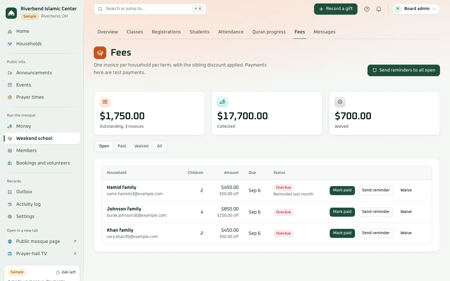Image resolution: width=450 pixels, height=281 pixels.
Task: Open the Registrations tab
Action: (x=166, y=32)
